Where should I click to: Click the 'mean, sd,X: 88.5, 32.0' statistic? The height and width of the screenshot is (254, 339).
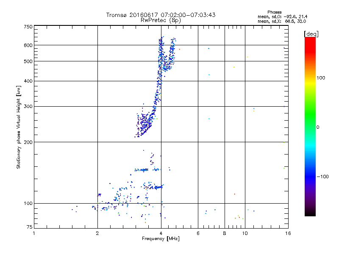282,21
